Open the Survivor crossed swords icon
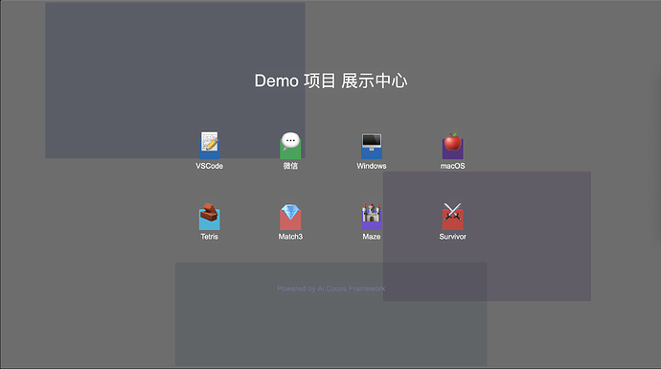The width and height of the screenshot is (661, 369). coord(453,217)
